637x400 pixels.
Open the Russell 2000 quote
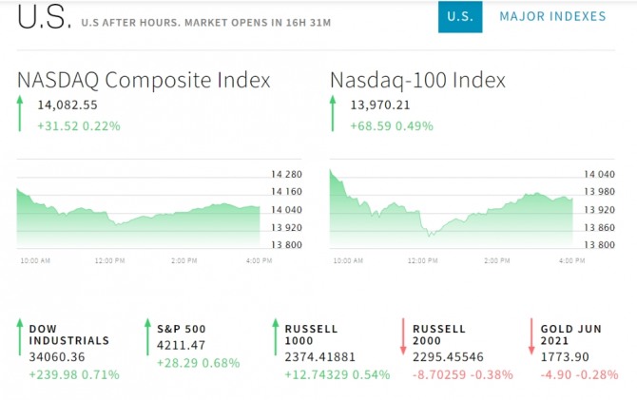[439, 334]
